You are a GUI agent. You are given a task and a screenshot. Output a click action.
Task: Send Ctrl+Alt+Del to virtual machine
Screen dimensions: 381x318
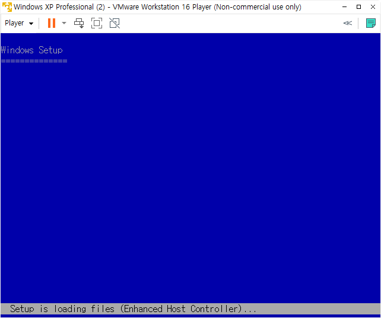pos(79,23)
